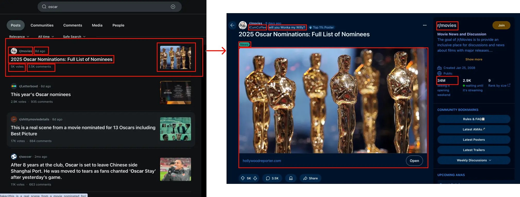This screenshot has height=197, width=520.
Task: Click the '3.5K comments' text in first result
Action: click(40, 66)
